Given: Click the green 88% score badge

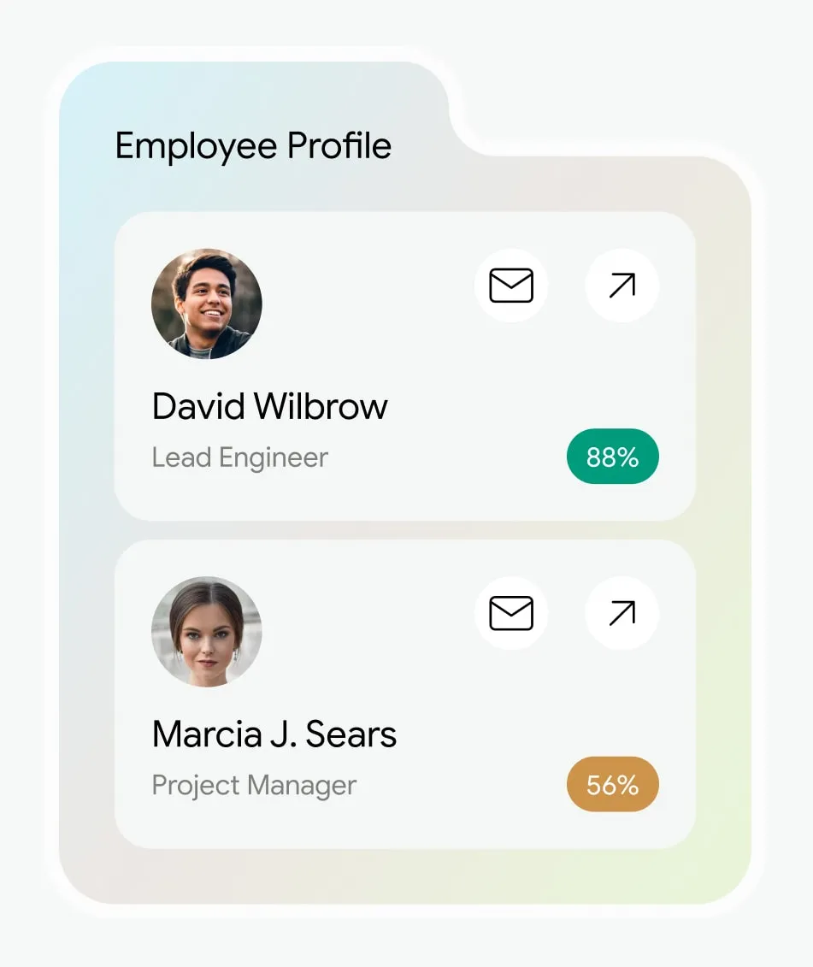Looking at the screenshot, I should coord(612,457).
